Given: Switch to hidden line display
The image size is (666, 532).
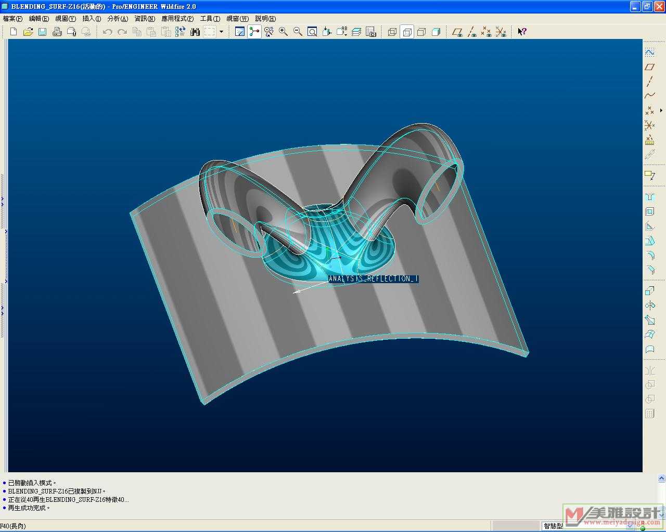Looking at the screenshot, I should pos(407,32).
